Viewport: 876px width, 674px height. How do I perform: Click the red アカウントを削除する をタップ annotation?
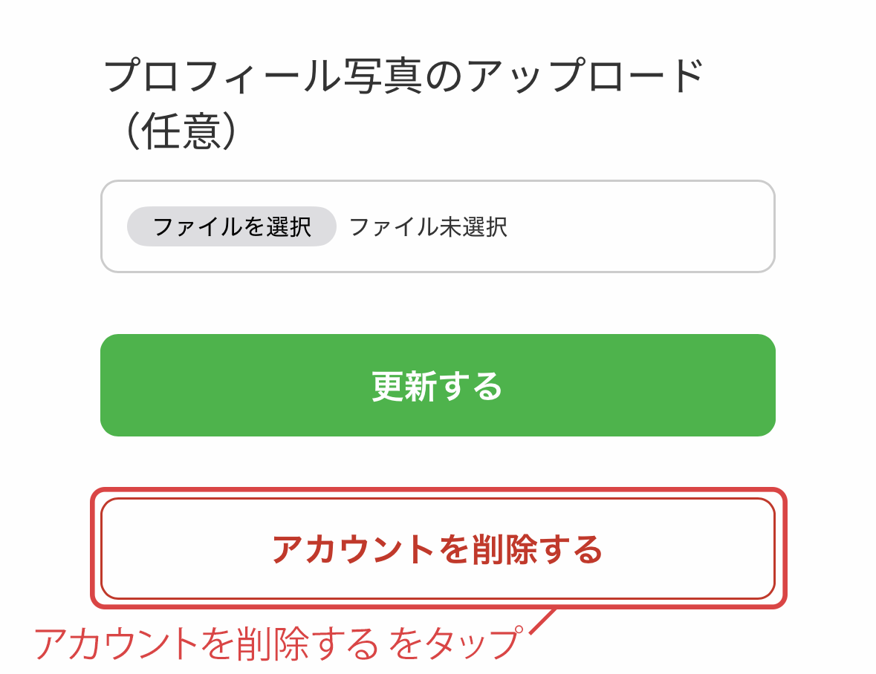tap(276, 643)
